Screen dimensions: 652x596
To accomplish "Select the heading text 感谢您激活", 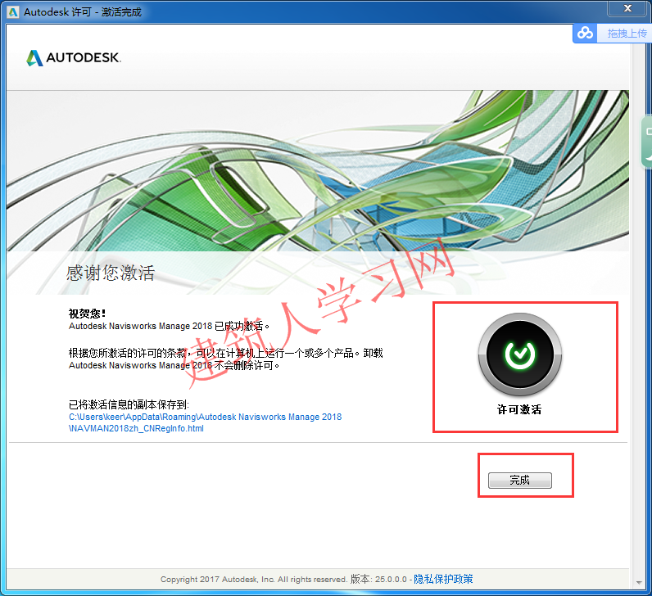I will coord(111,273).
